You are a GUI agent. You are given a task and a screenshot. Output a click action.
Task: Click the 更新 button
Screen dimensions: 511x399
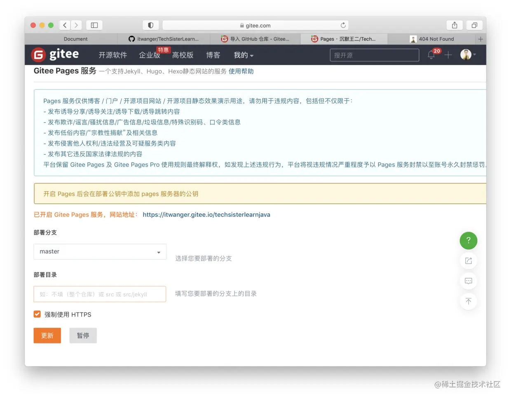tap(47, 335)
